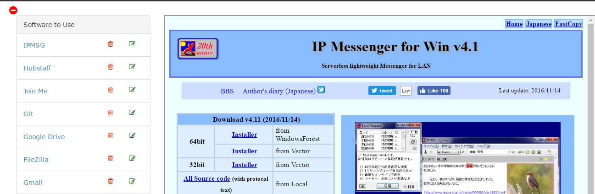Open the BBS link
This screenshot has width=595, height=194.
(227, 91)
